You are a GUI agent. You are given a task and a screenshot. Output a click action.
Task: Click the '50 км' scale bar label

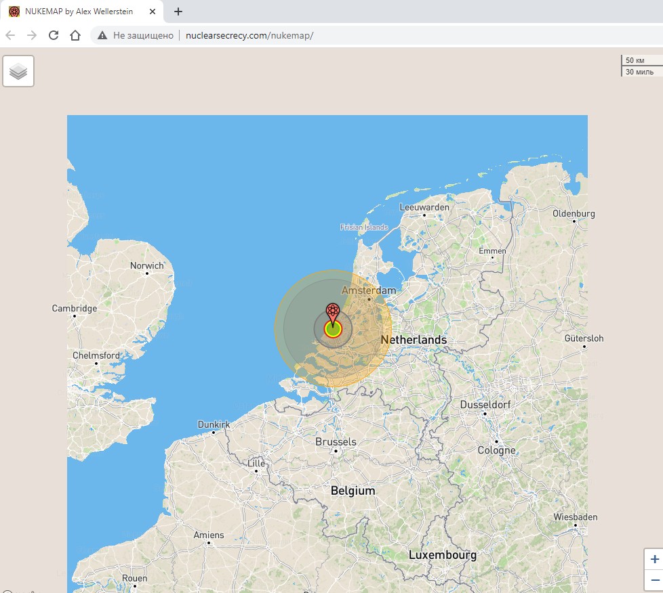pos(635,60)
